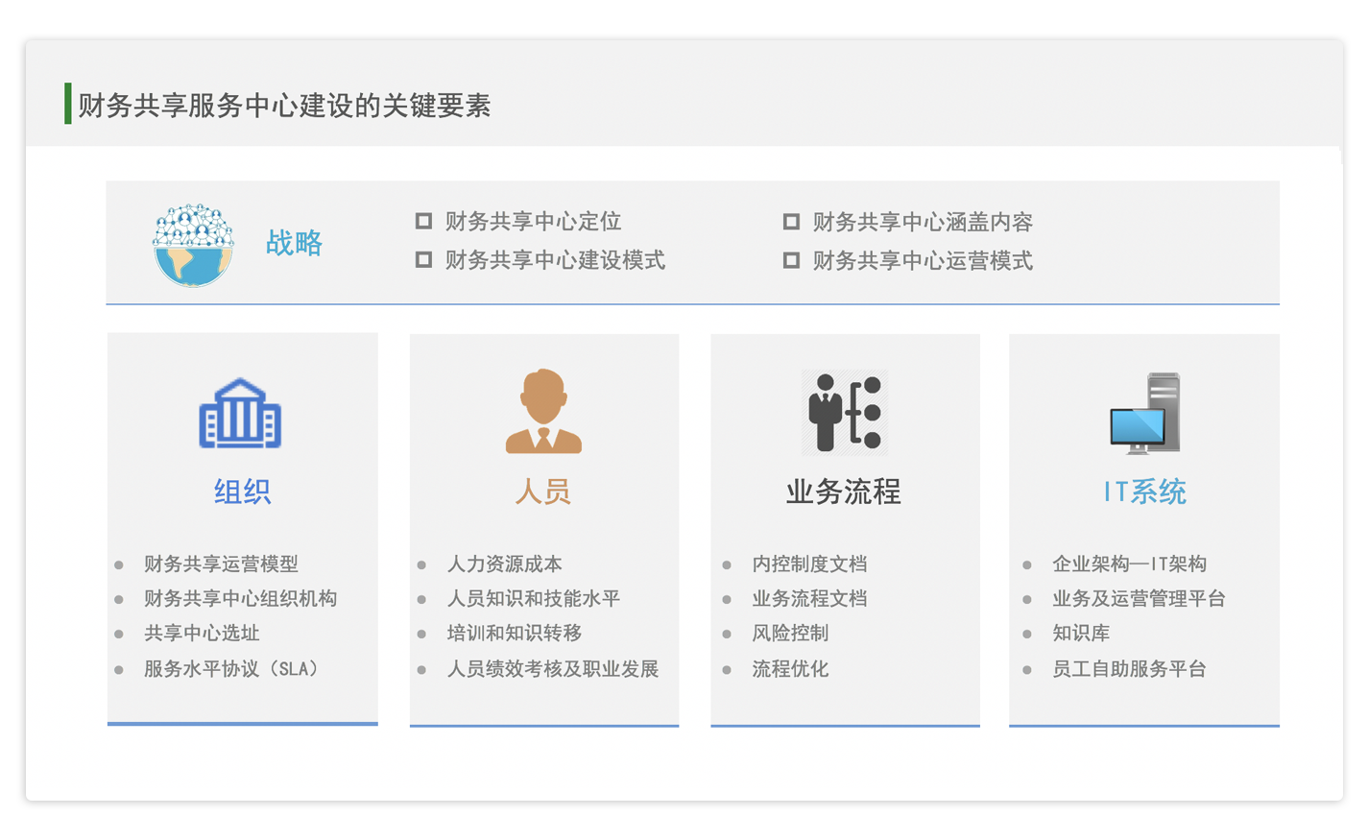This screenshot has height=840, width=1368.
Task: Click the green accent bar beside the title
Action: (x=68, y=104)
